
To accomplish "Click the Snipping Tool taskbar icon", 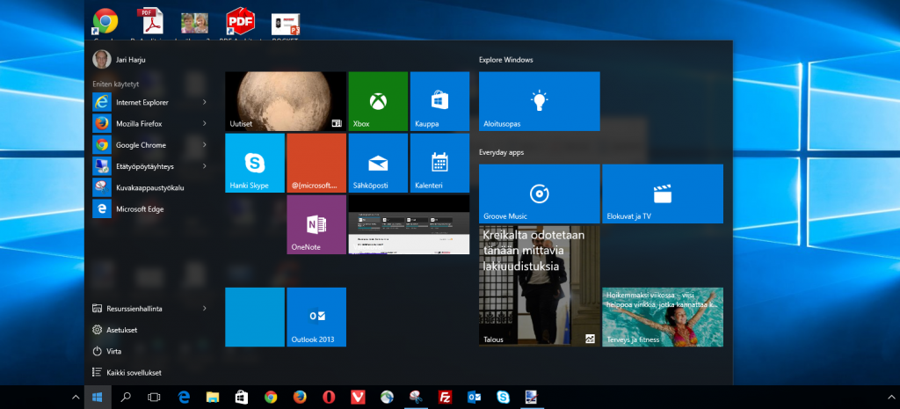I will pyautogui.click(x=416, y=397).
